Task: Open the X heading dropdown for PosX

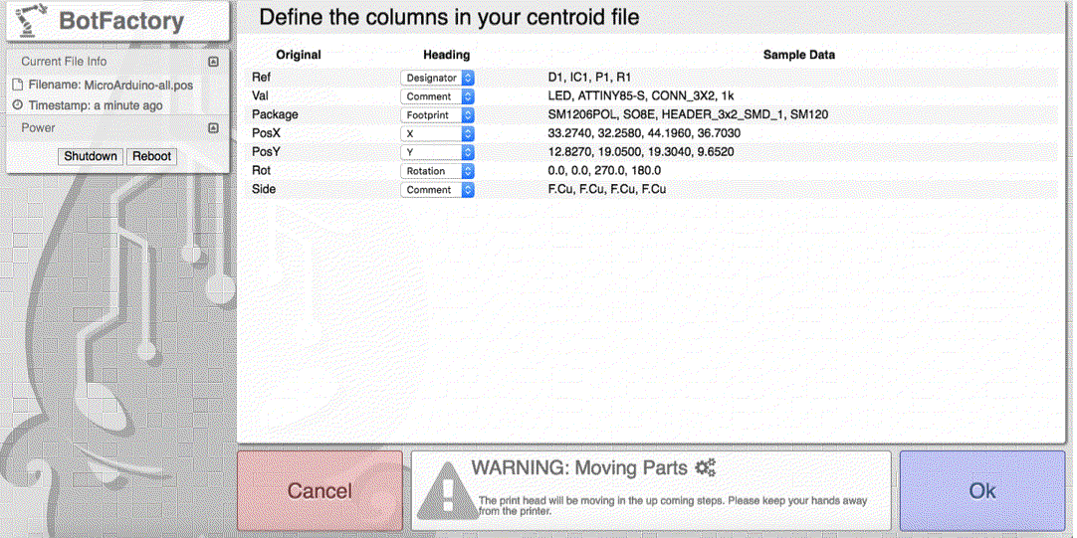Action: pyautogui.click(x=438, y=134)
